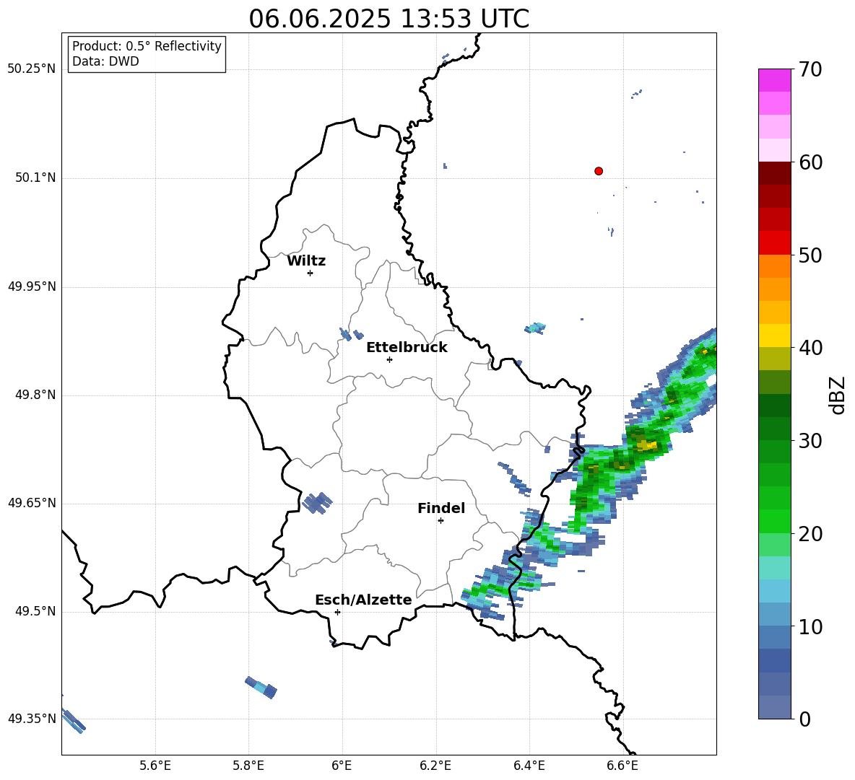
Task: Click the blue radar echo southwest near 5.8°E
Action: tap(261, 688)
